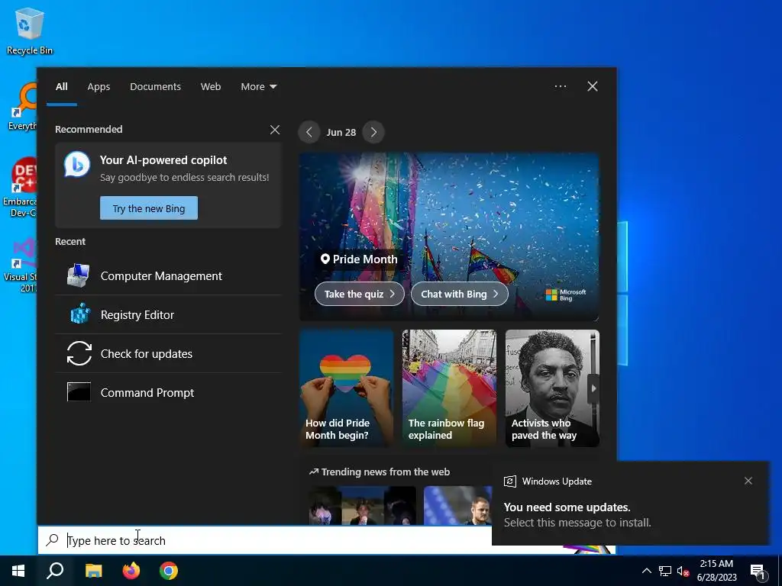Click the Chat with Bing button
Screen dimensions: 782x586
pos(459,294)
